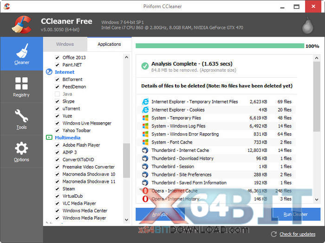Uncheck the Steam checkbox

(57, 189)
